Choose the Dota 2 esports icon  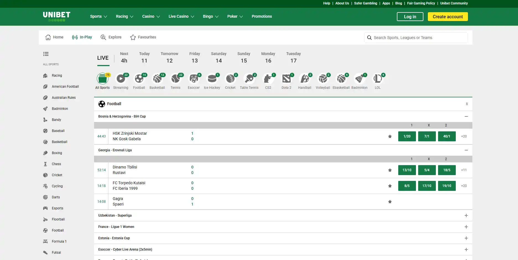287,79
